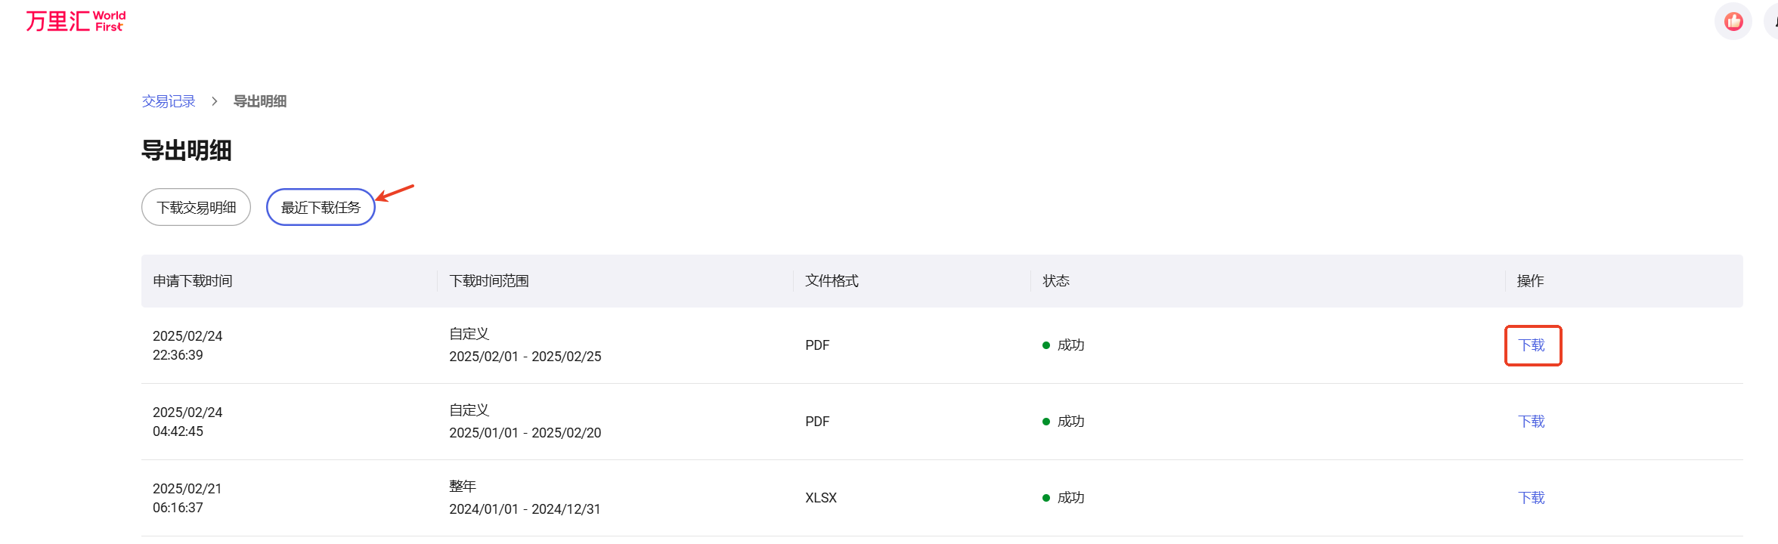Screen dimensions: 1778x544
Task: Download the 2024 full-year XLSX export
Action: click(1532, 498)
